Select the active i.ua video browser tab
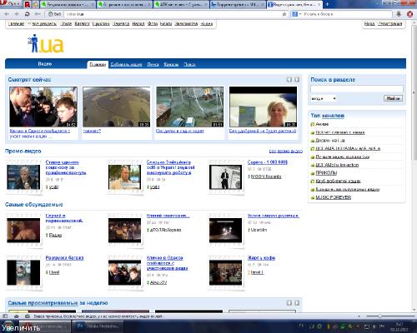Viewport: 417px width, 333px height. 294,4
